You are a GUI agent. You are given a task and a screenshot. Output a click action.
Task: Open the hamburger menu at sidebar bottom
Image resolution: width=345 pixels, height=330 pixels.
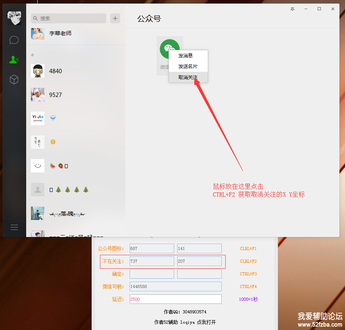(14, 227)
